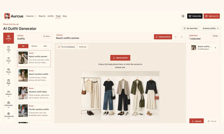
Task: Open the Tryon nav item
Action: click(x=58, y=16)
